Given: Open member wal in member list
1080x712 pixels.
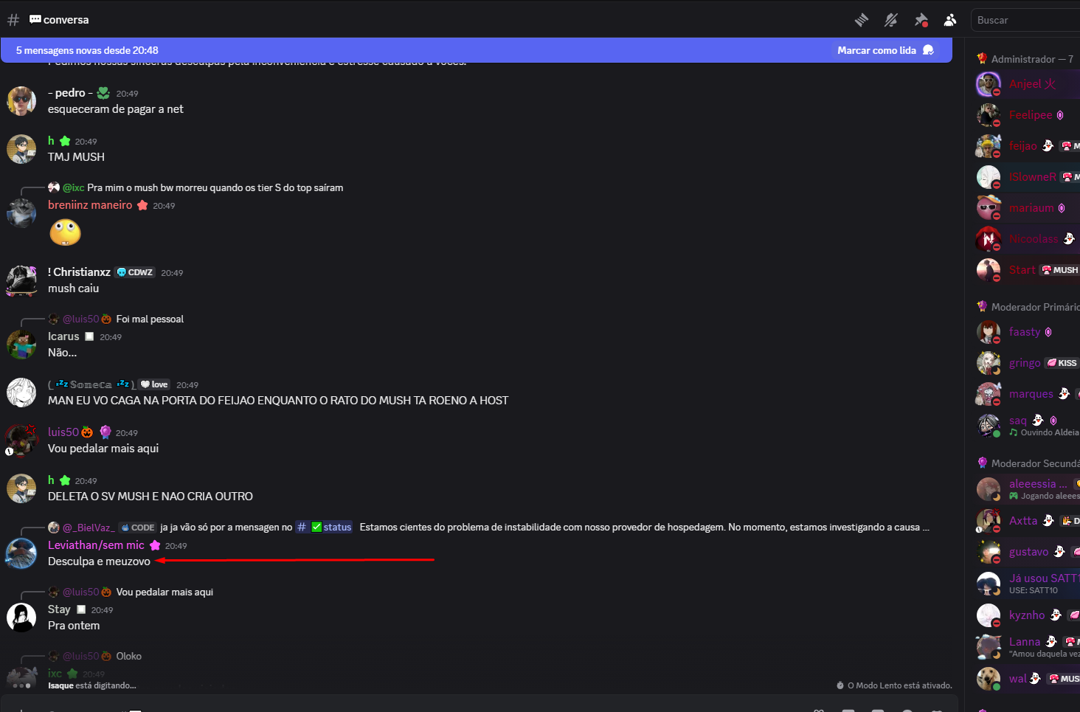Looking at the screenshot, I should point(1027,679).
